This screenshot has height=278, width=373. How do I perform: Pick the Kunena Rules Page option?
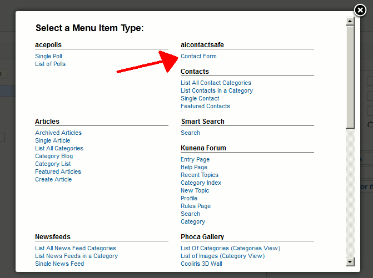tap(195, 206)
